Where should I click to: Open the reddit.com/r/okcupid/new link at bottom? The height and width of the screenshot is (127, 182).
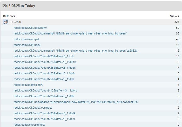point(29,125)
